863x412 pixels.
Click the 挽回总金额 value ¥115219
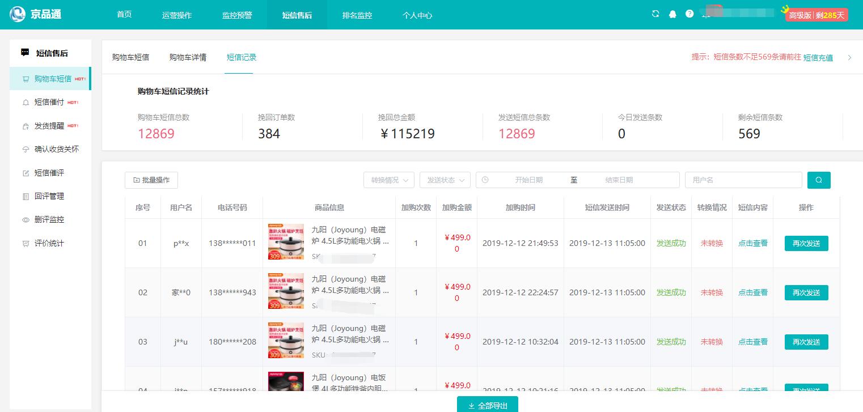coord(407,134)
